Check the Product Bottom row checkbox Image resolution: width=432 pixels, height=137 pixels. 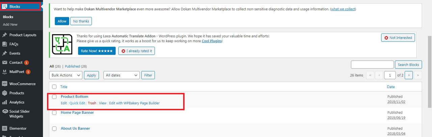click(x=54, y=97)
